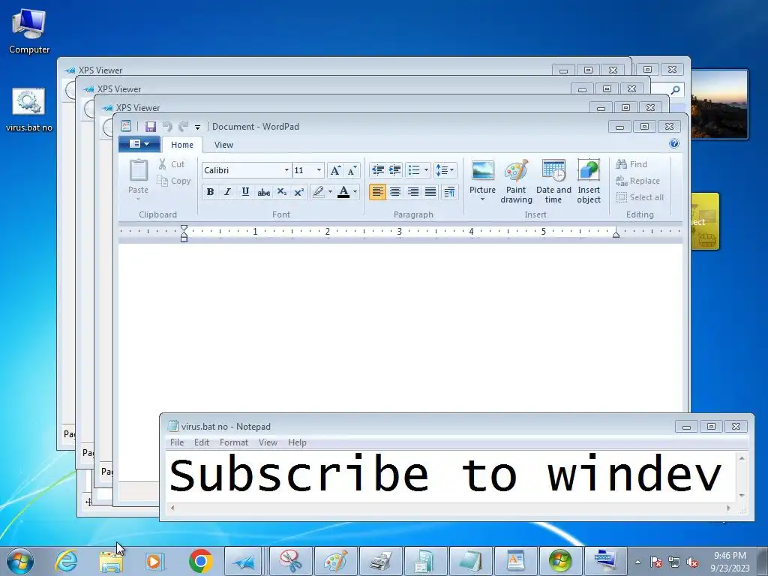This screenshot has height=576, width=768.
Task: Align text right
Action: point(413,192)
